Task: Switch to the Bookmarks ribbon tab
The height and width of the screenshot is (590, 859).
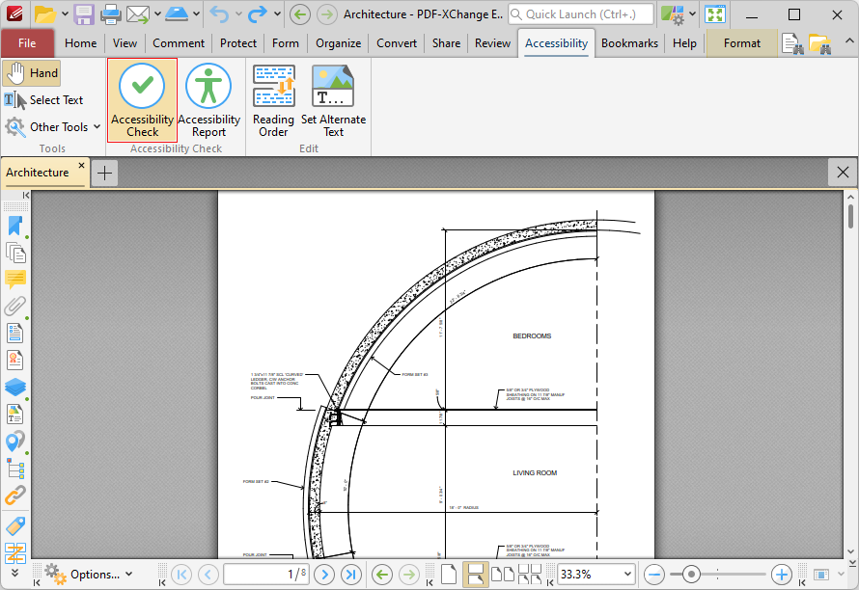Action: 629,43
